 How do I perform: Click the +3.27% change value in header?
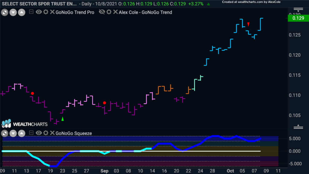(196, 4)
